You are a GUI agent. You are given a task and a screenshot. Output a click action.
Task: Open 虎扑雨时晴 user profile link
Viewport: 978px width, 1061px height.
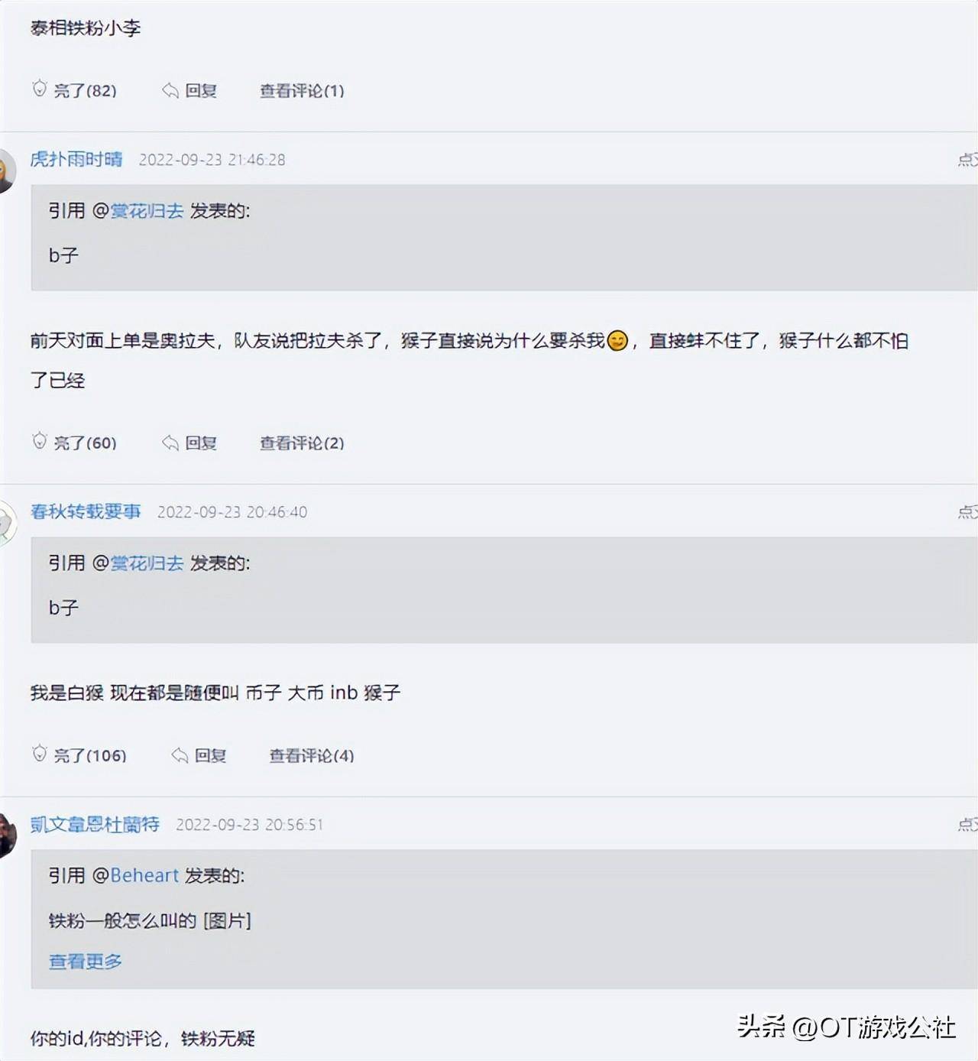76,159
